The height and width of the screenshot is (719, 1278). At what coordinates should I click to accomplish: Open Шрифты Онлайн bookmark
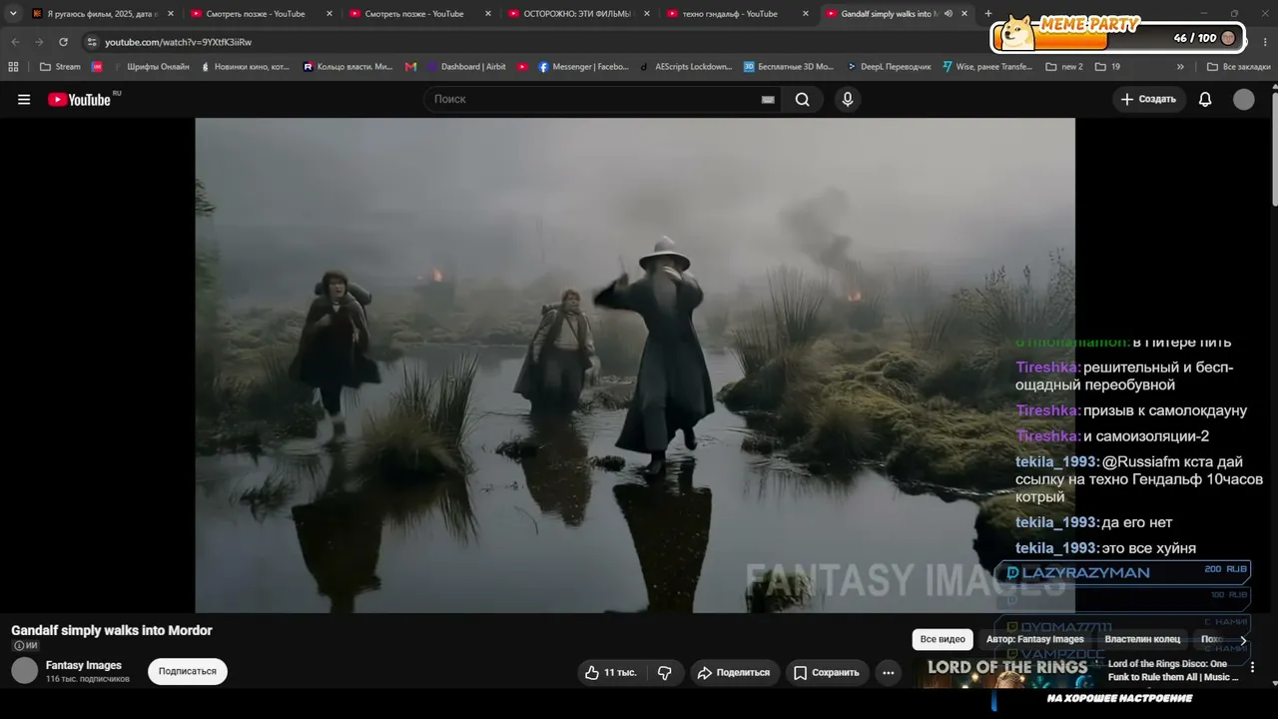[x=151, y=67]
